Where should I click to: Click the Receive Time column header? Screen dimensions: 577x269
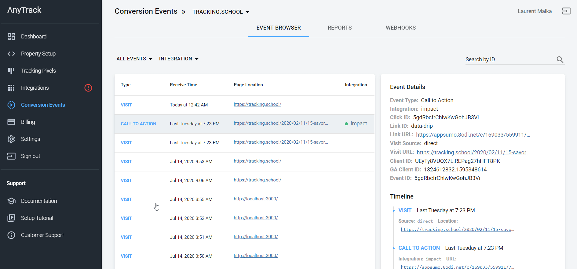coord(184,85)
